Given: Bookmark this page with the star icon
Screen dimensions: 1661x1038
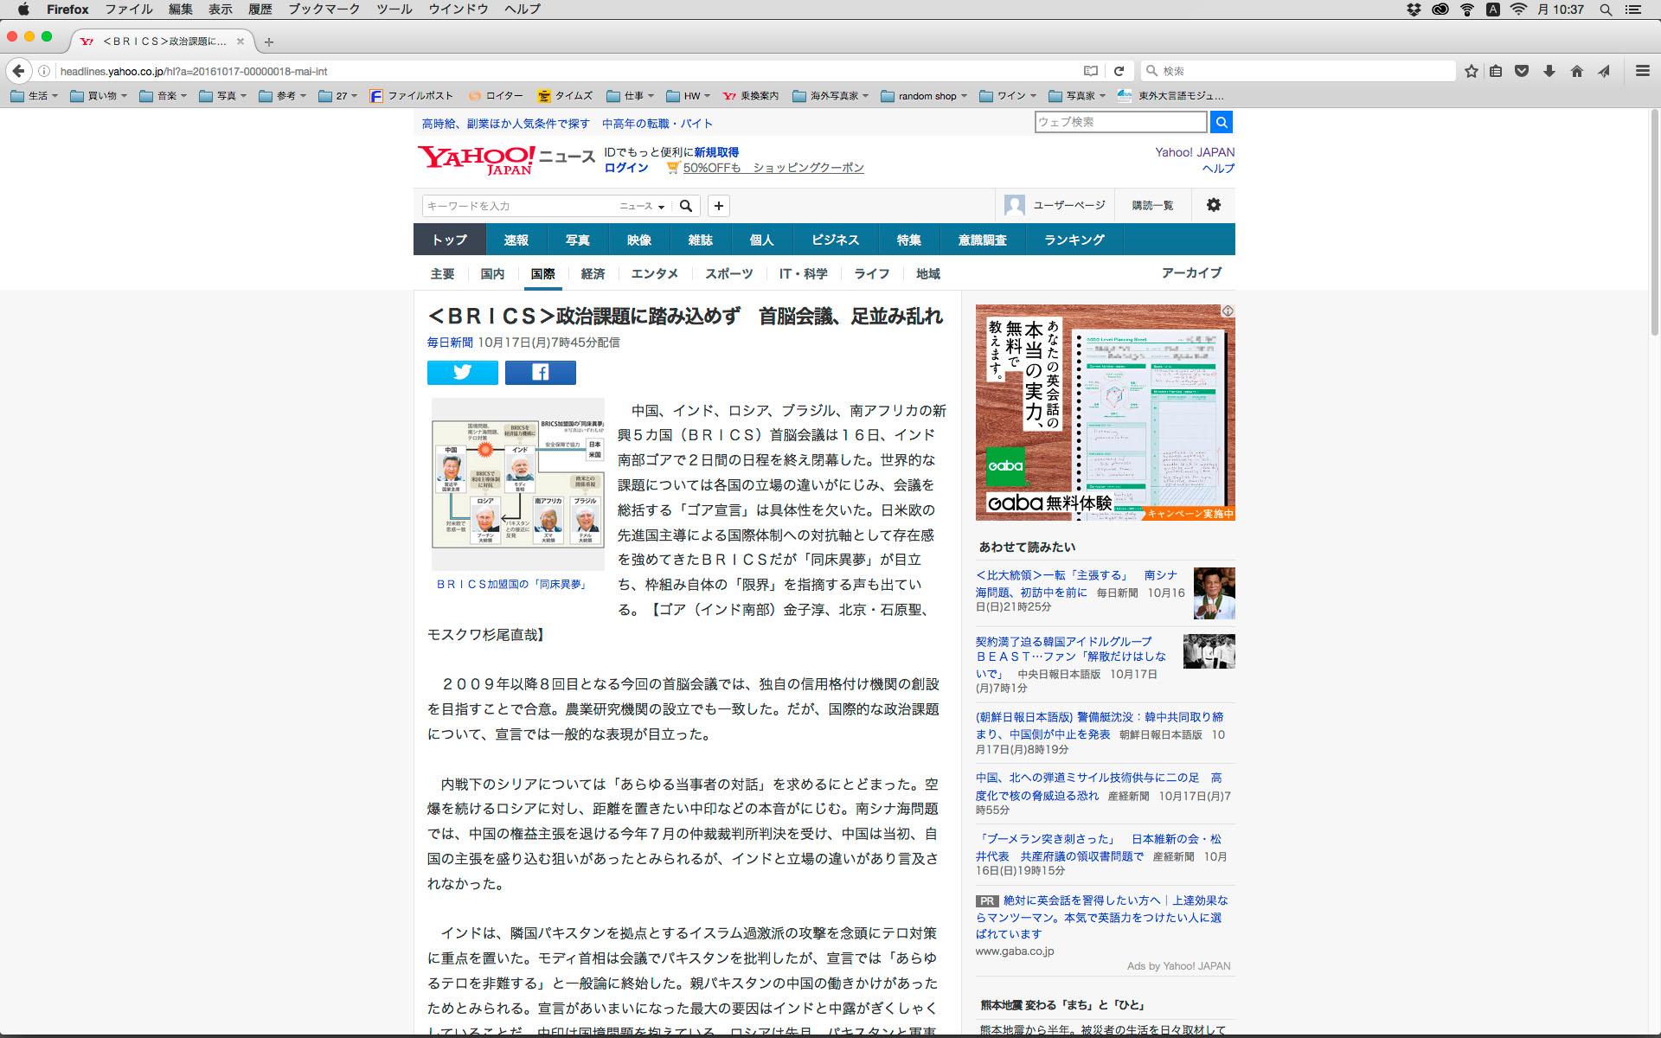Looking at the screenshot, I should click(x=1471, y=71).
